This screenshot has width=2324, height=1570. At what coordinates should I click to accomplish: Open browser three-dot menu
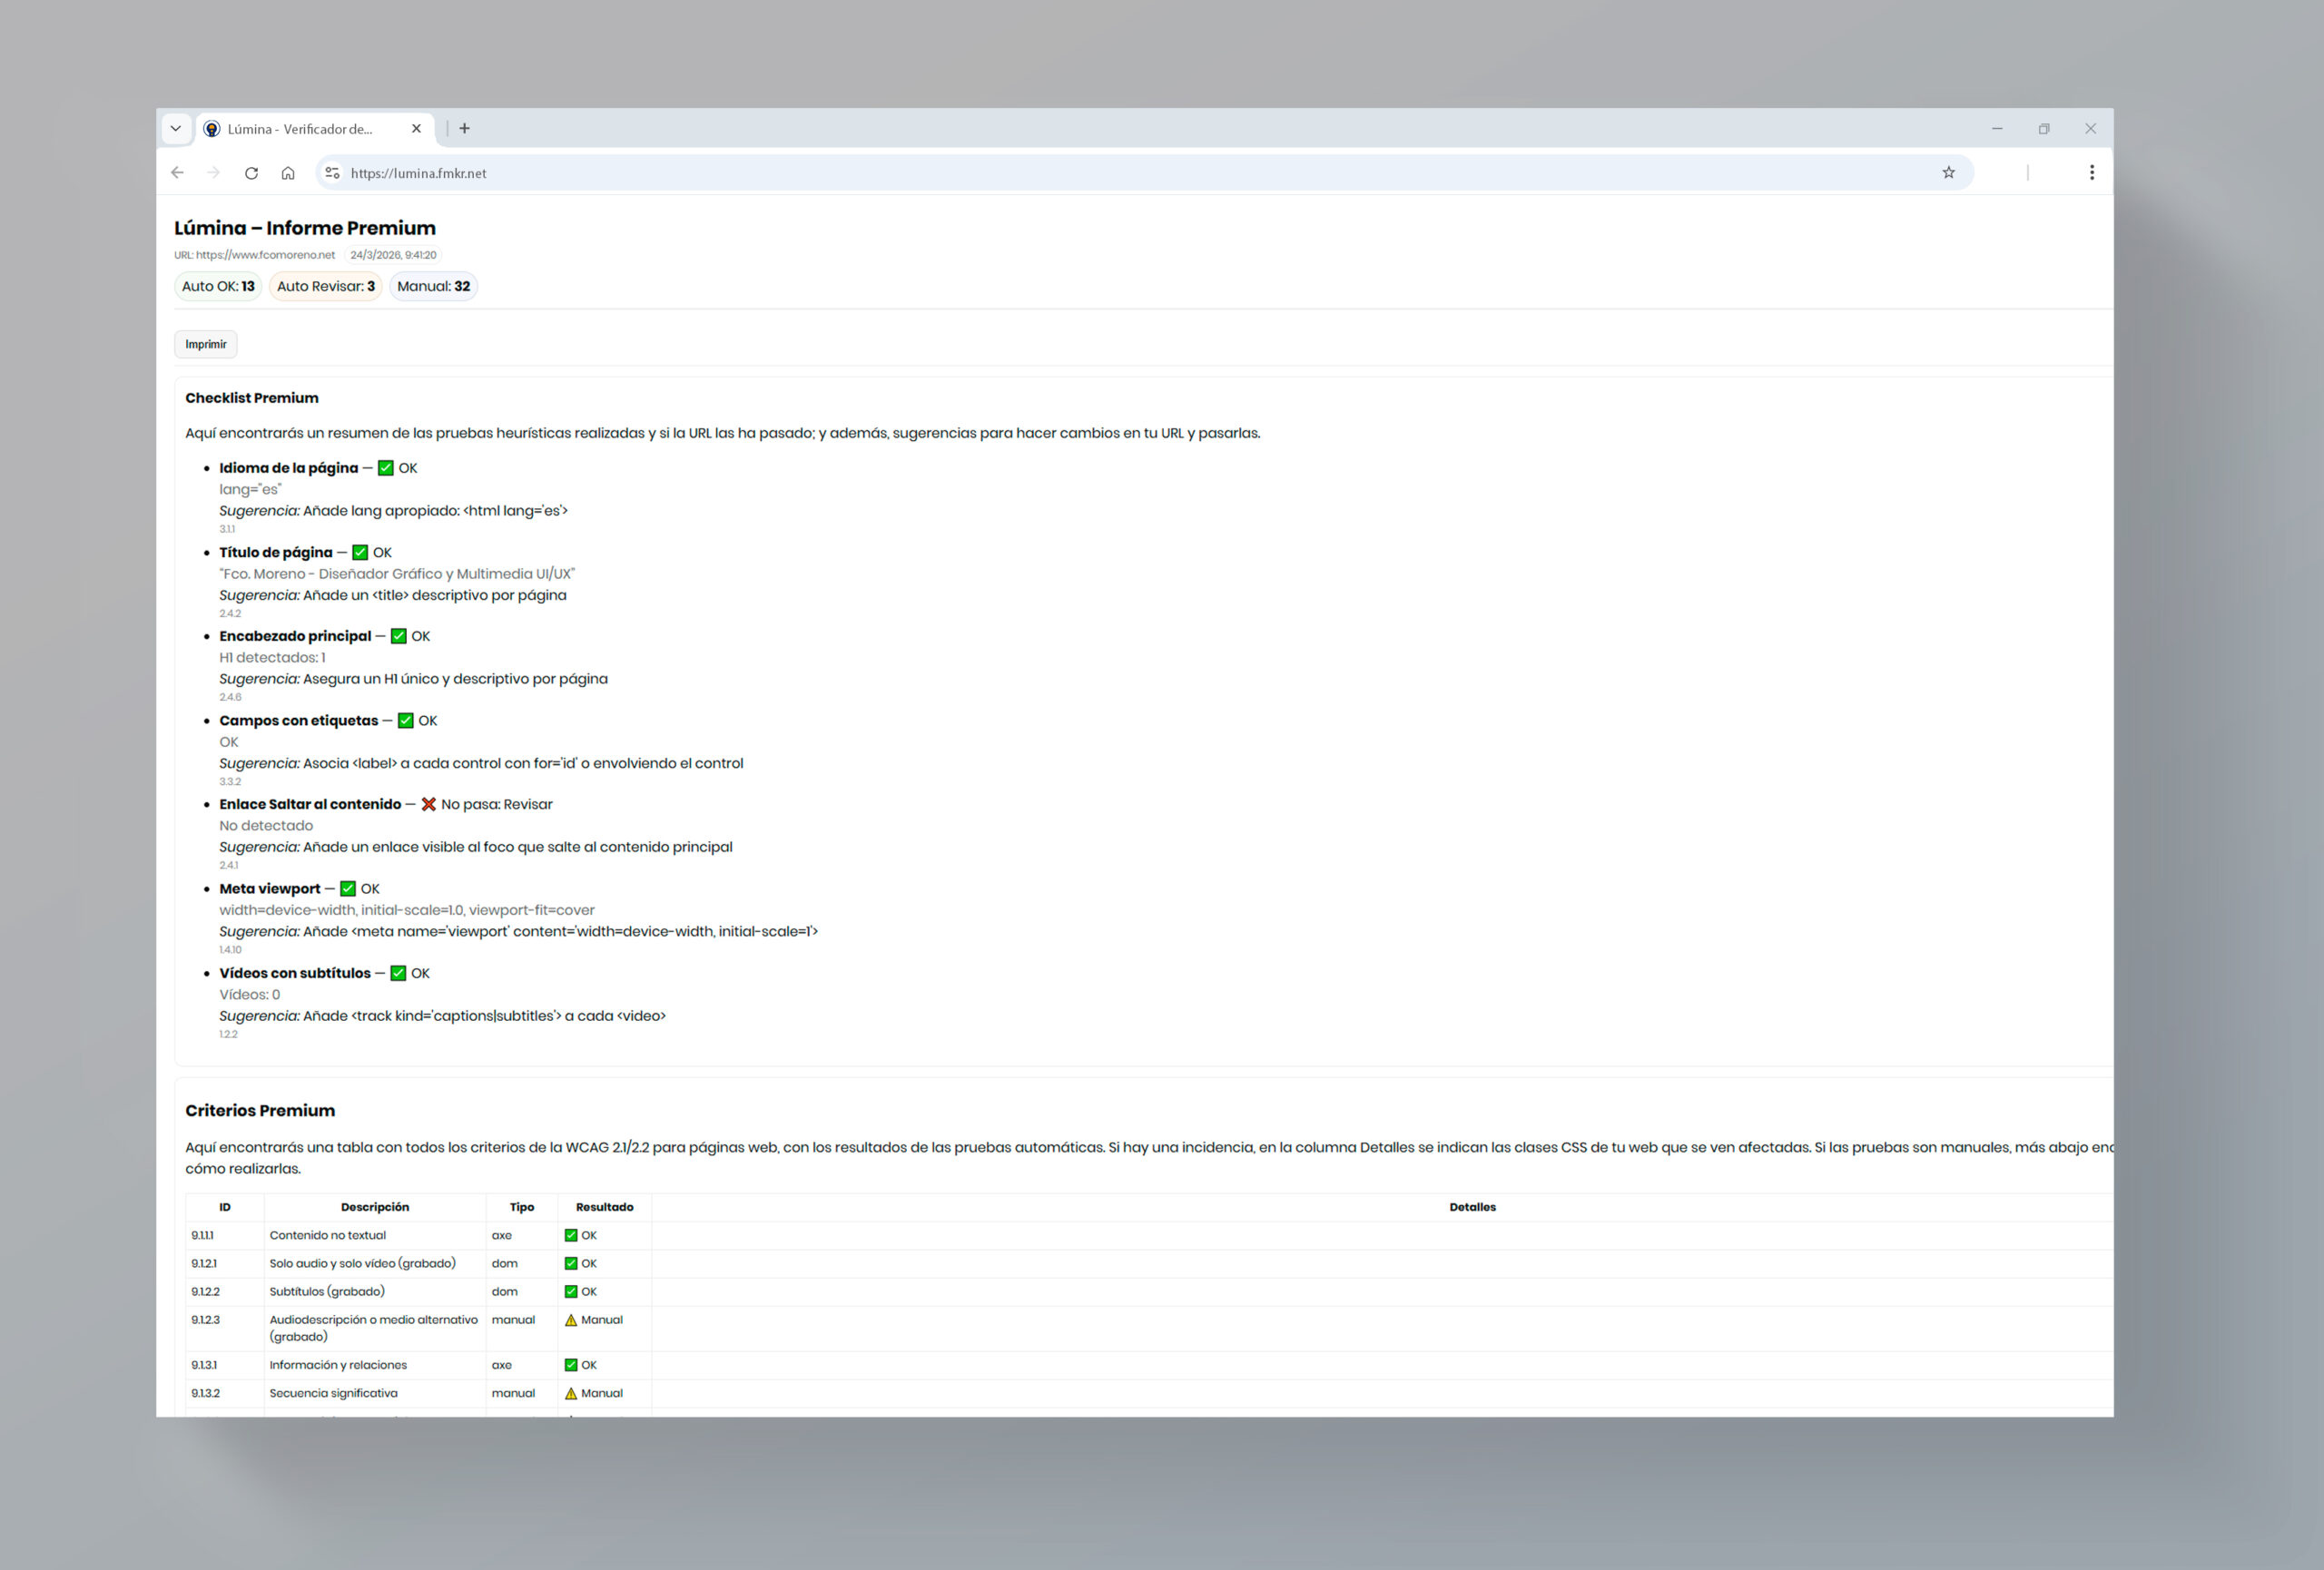[2091, 173]
